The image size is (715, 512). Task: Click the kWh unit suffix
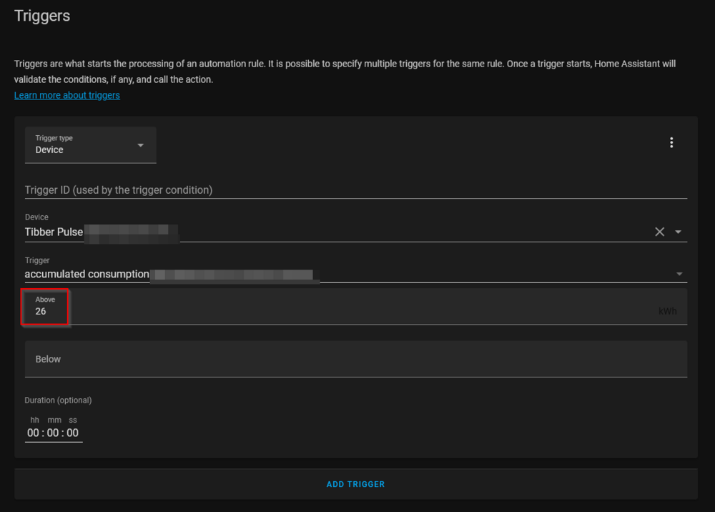[667, 312]
